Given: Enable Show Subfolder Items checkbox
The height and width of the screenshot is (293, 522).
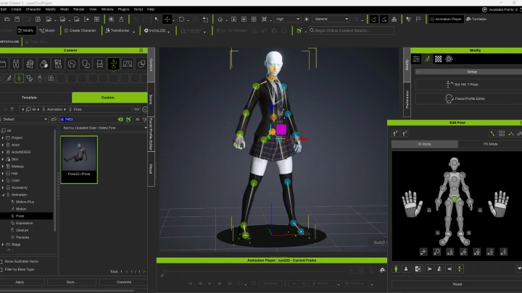Looking at the screenshot, I should pos(1,262).
